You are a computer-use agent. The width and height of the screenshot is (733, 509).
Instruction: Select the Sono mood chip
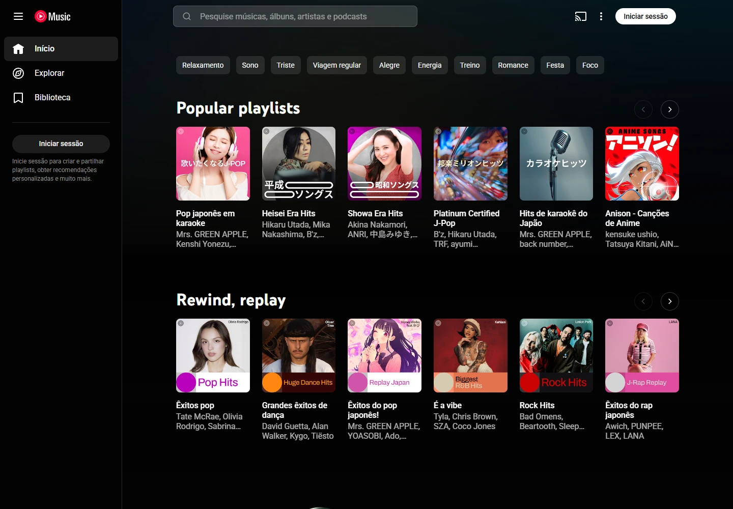250,65
